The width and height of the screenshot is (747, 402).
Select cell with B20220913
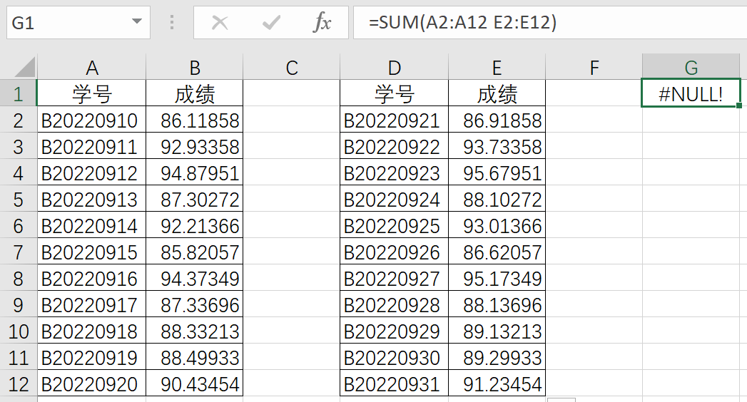pyautogui.click(x=92, y=199)
